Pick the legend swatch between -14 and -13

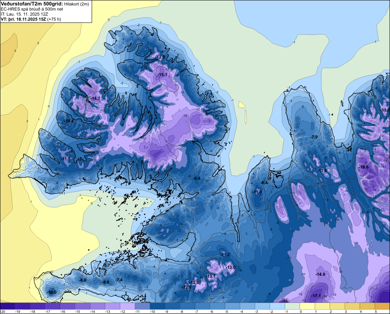pos(97,306)
